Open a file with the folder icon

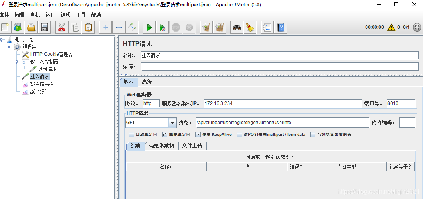[x=31, y=27]
